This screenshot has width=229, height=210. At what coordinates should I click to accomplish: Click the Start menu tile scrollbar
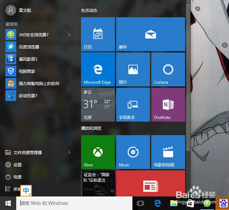point(188,77)
